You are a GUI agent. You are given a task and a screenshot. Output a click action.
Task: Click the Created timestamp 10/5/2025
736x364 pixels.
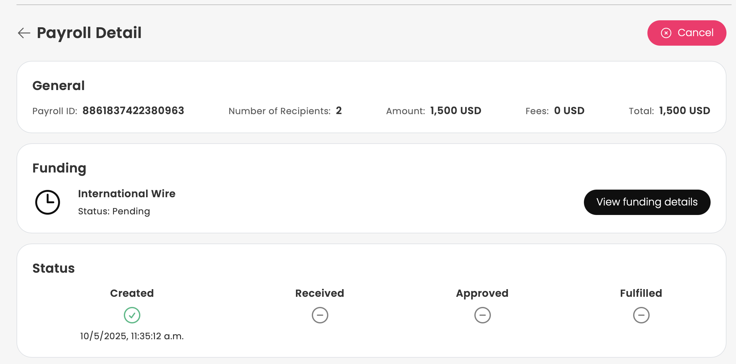click(132, 336)
